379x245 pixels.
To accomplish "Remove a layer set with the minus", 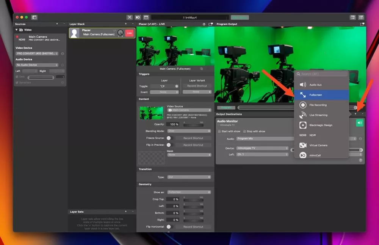I will click(x=133, y=211).
